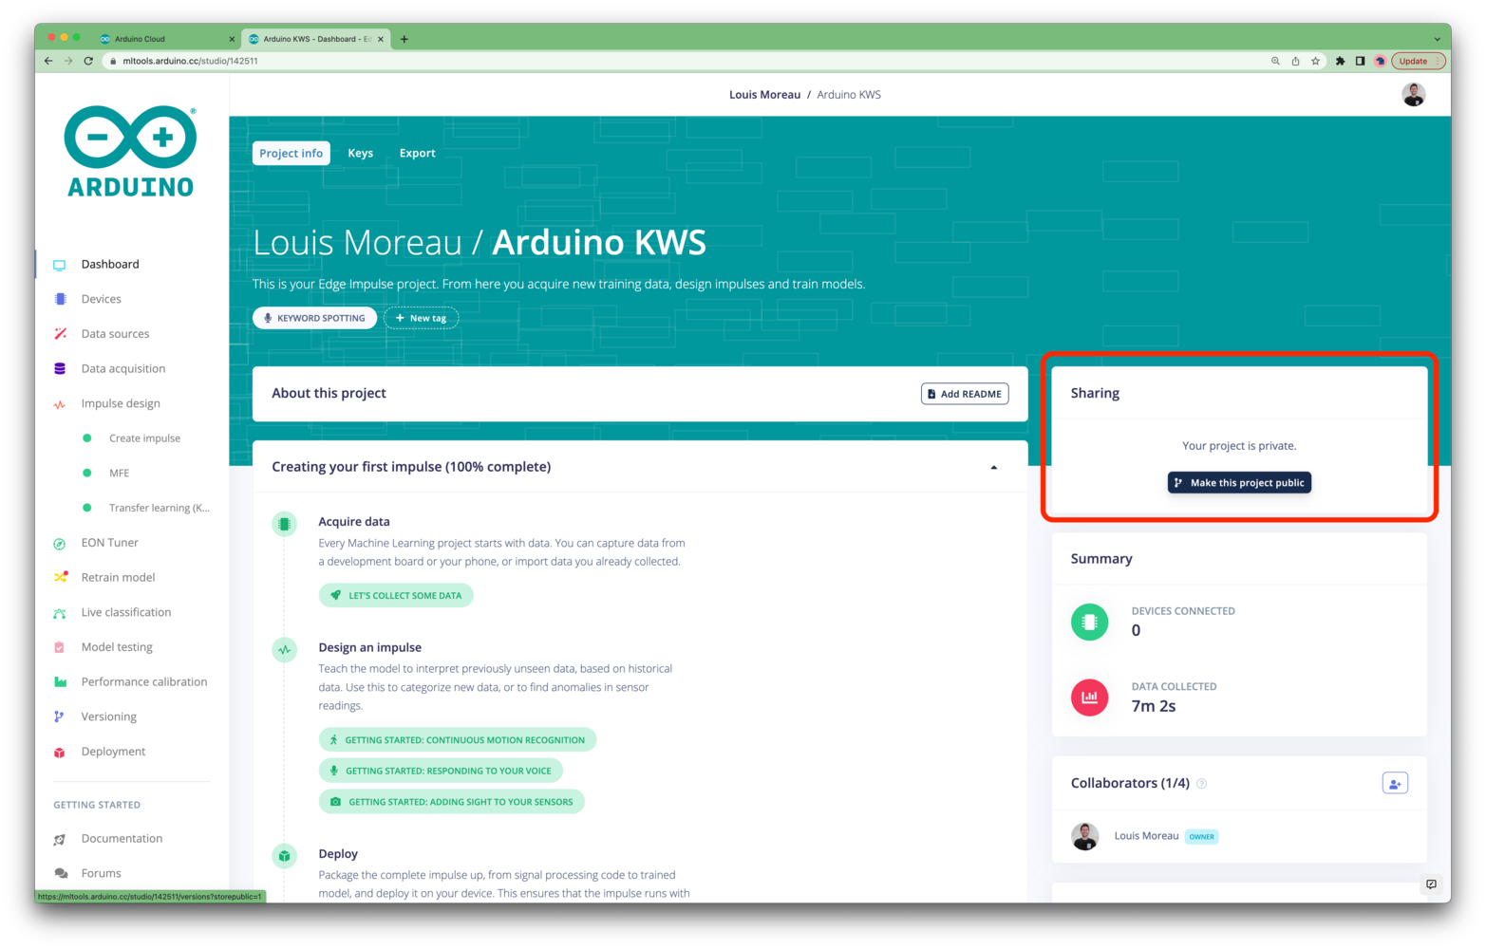Open Getting started: Adding sight to your sensors
The height and width of the screenshot is (949, 1486).
[451, 802]
